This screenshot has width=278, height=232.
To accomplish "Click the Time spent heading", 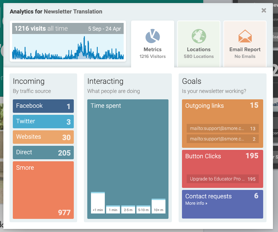I will pos(106,106).
